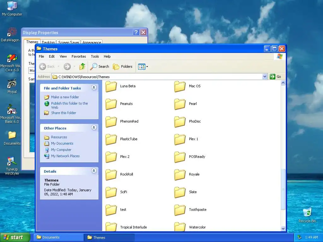The height and width of the screenshot is (242, 323).
Task: Select the PhenomRed folder
Action: (122, 121)
